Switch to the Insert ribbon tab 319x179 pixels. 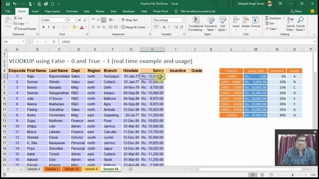click(35, 11)
